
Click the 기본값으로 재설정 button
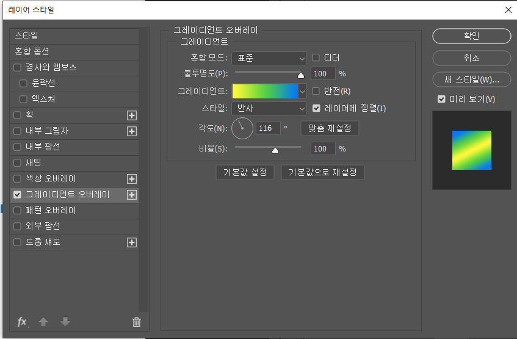pos(322,172)
